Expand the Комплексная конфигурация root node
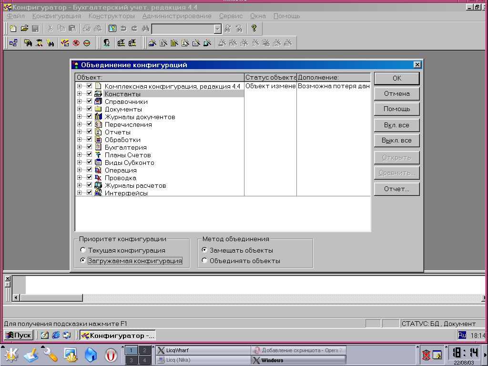 80,86
